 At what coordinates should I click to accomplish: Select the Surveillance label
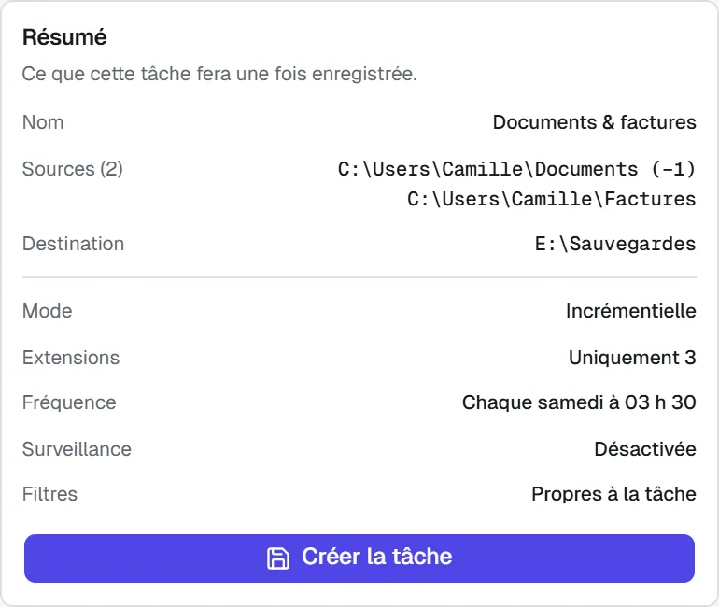pyautogui.click(x=77, y=449)
